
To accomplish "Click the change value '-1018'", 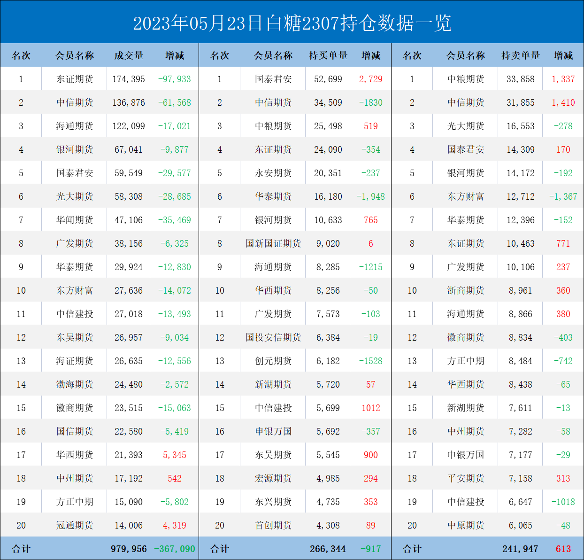I will (x=563, y=502).
